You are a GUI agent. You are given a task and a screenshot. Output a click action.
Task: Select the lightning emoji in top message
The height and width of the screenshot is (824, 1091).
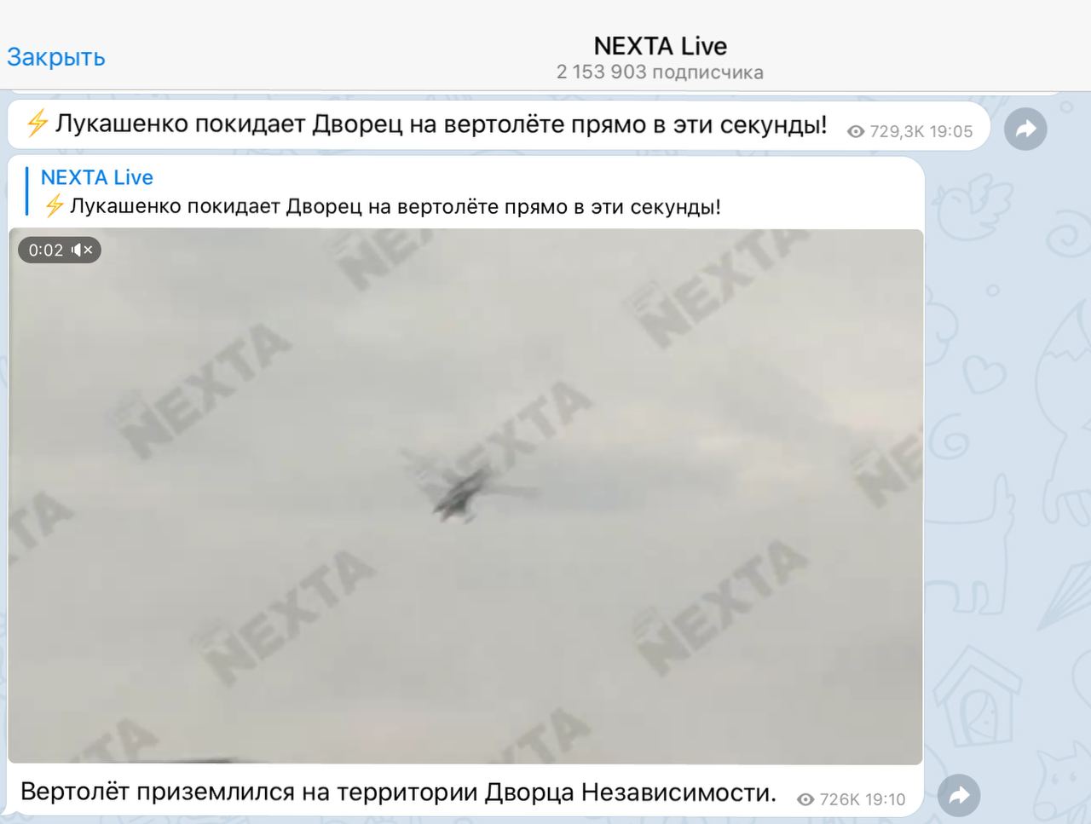click(37, 124)
